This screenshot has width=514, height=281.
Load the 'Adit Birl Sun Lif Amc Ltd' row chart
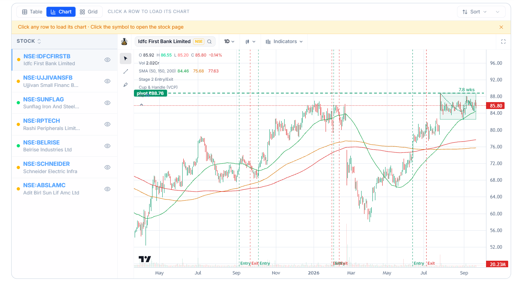[64, 189]
